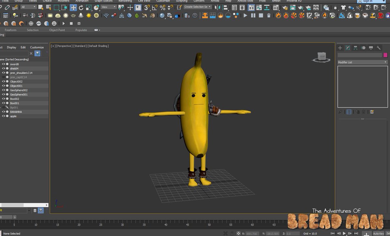Open the Mirror tool
Image resolution: width=390 pixels, height=236 pixels.
tap(218, 7)
